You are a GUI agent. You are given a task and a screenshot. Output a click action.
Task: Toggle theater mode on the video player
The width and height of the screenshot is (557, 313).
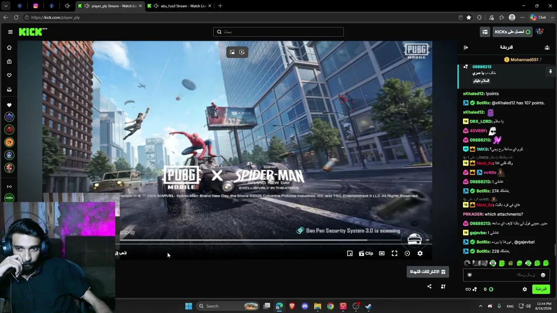coord(382,253)
